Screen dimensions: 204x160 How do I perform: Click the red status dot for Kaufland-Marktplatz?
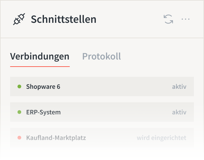click(x=19, y=138)
